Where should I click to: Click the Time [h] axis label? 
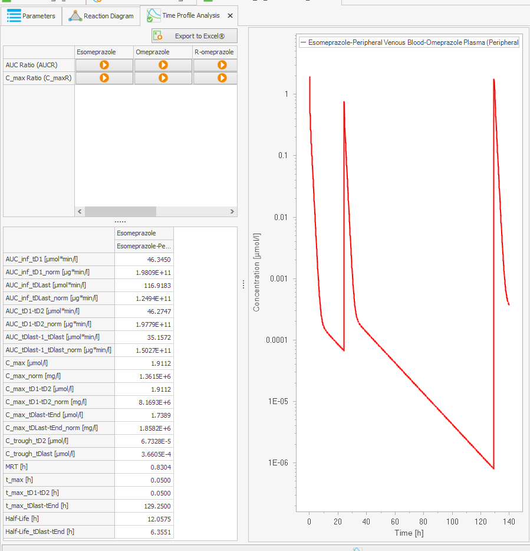pyautogui.click(x=409, y=533)
